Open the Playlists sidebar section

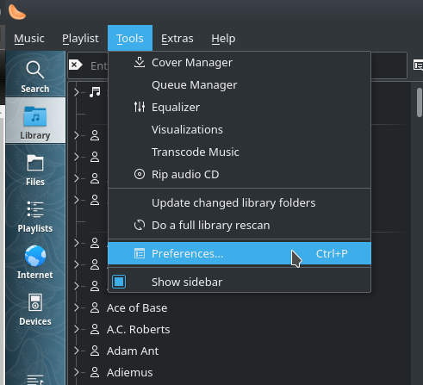click(x=35, y=216)
